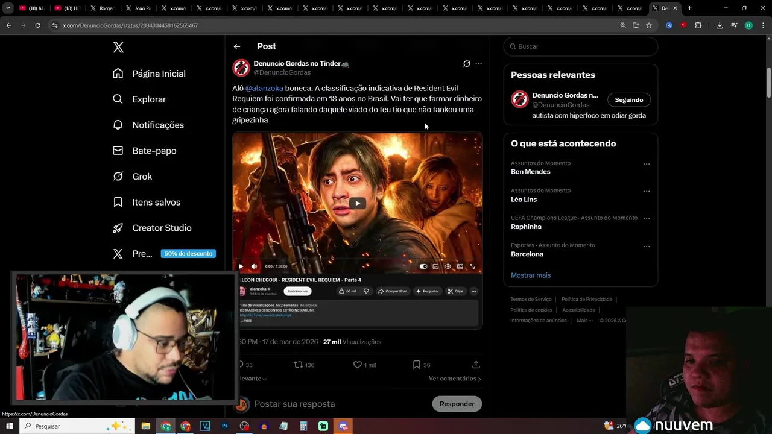
Task: Open the Premium 50% de desconto item
Action: pos(164,254)
